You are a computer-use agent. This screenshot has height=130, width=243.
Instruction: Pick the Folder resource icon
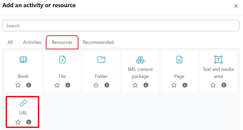101,60
